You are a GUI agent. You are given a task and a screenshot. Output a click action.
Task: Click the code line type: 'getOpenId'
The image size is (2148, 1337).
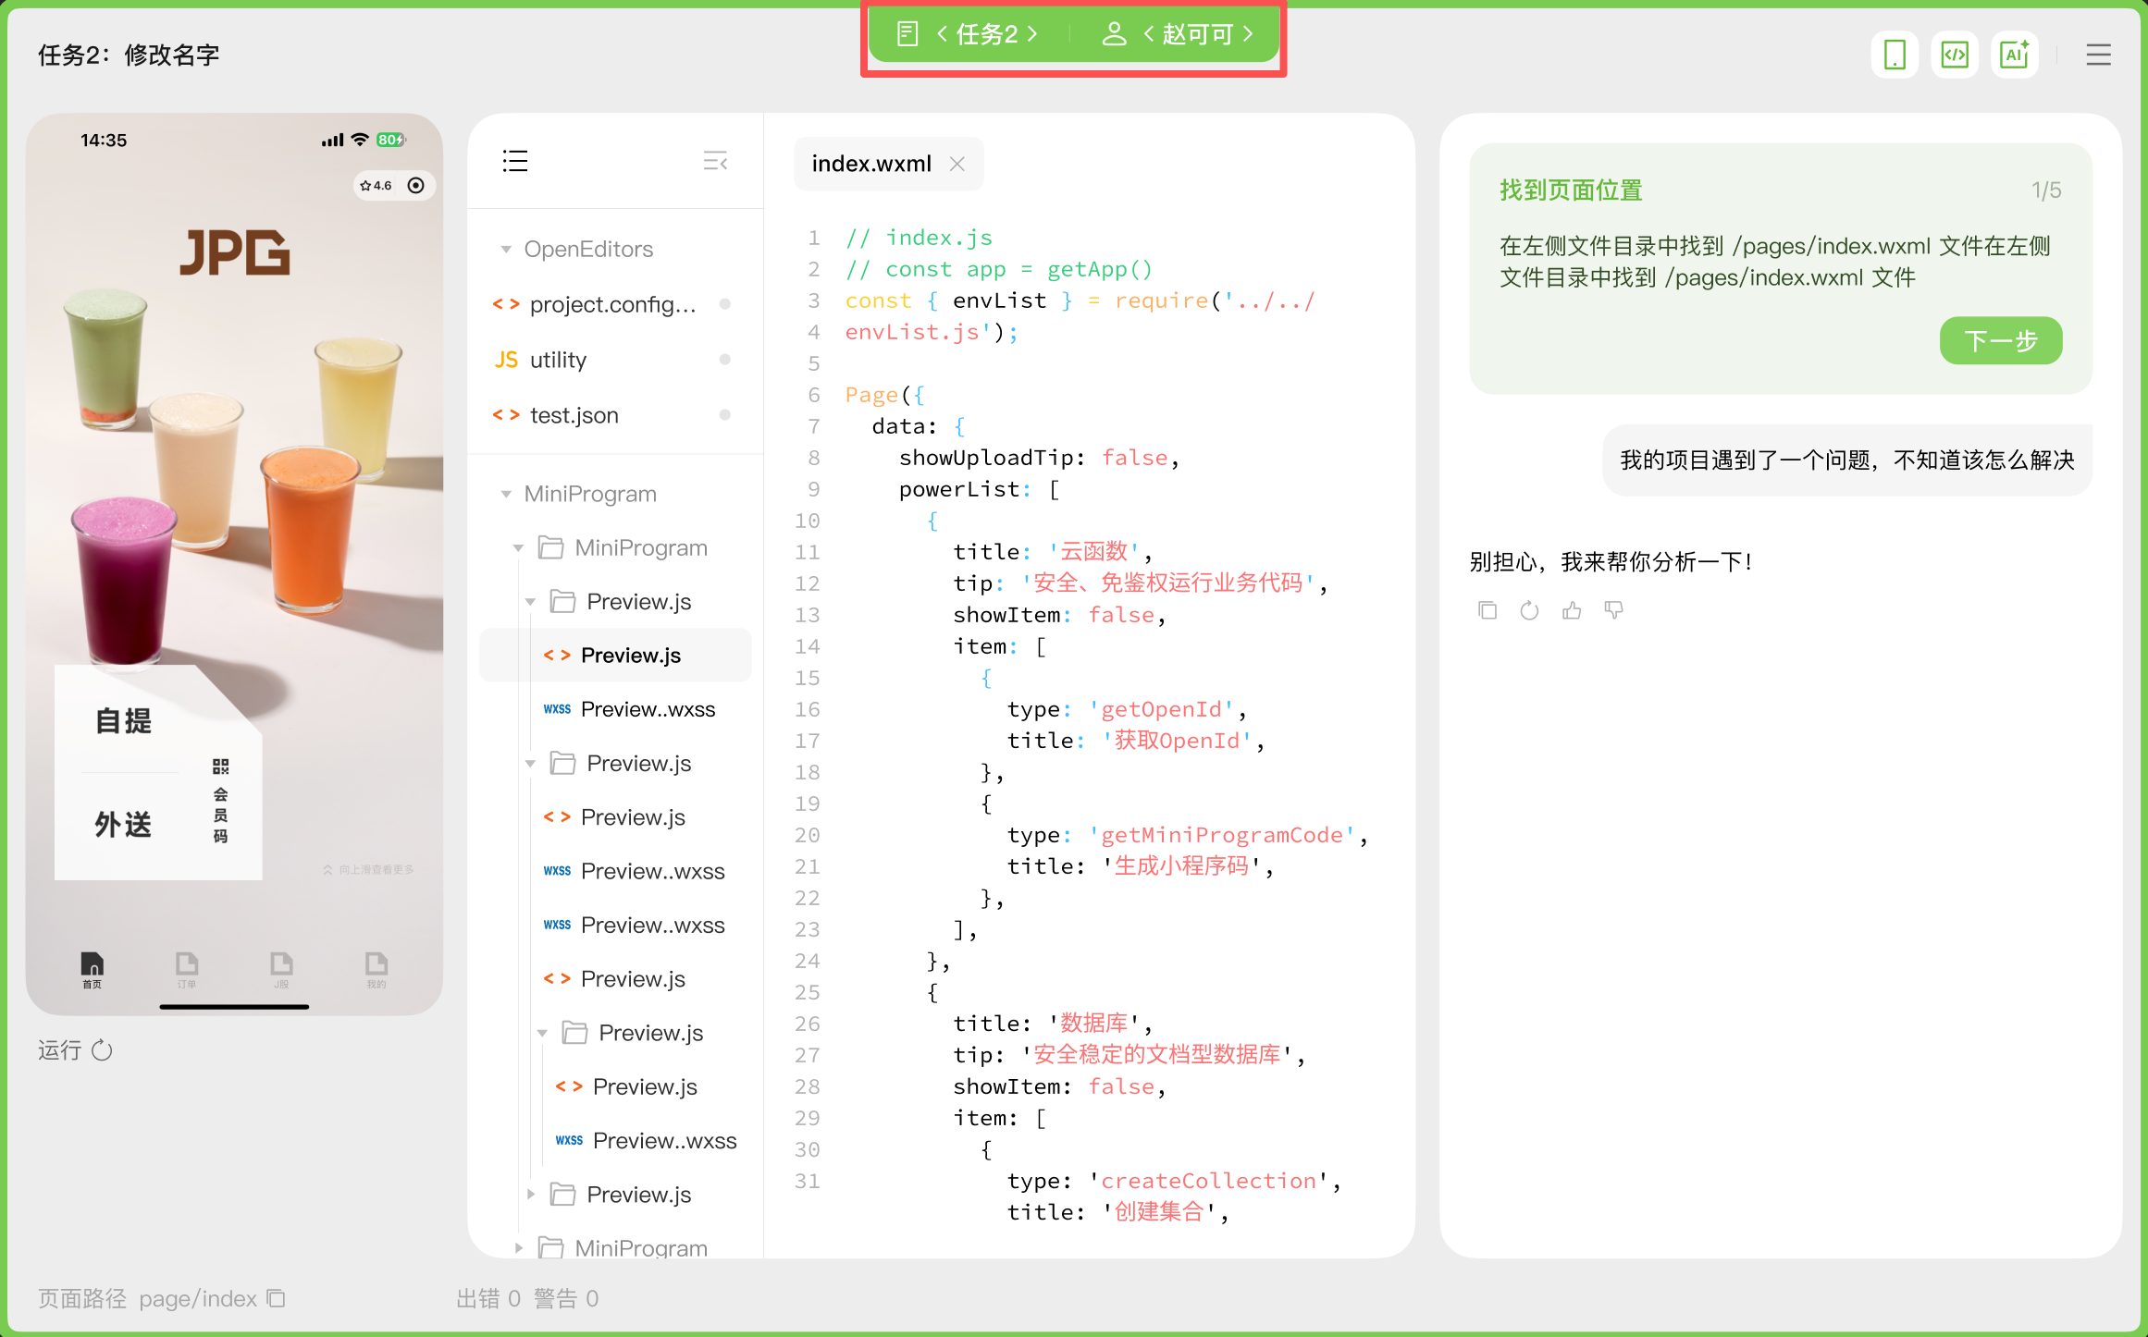pyautogui.click(x=1127, y=709)
